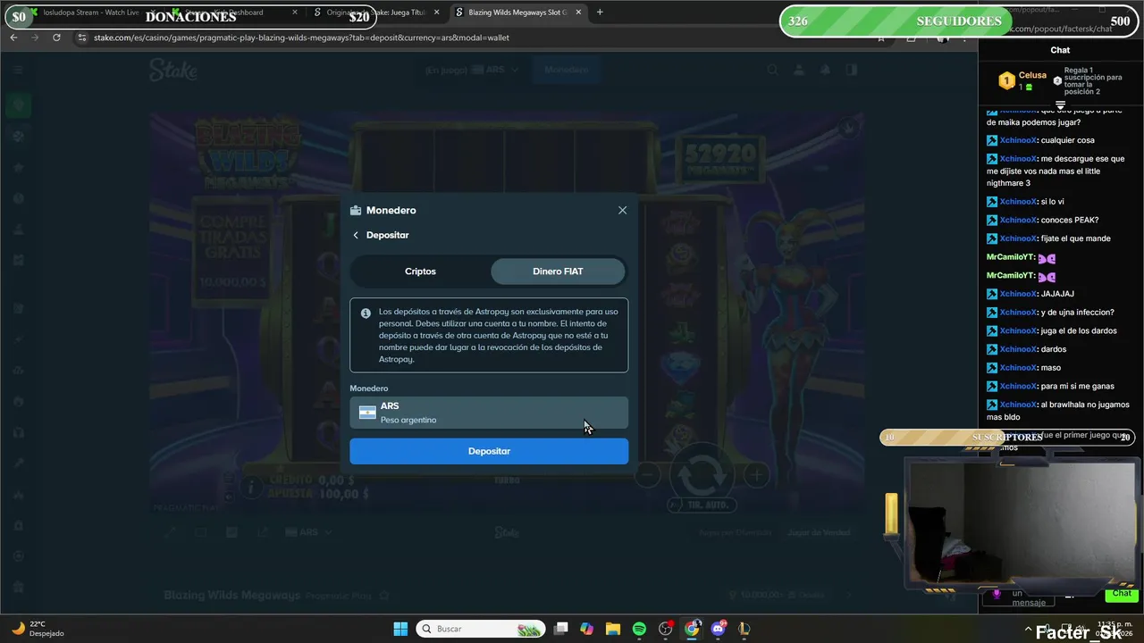The width and height of the screenshot is (1144, 643).
Task: Go back using the arrow beside Depositar
Action: (356, 235)
